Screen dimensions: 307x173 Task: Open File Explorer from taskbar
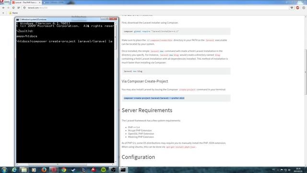pos(24,170)
